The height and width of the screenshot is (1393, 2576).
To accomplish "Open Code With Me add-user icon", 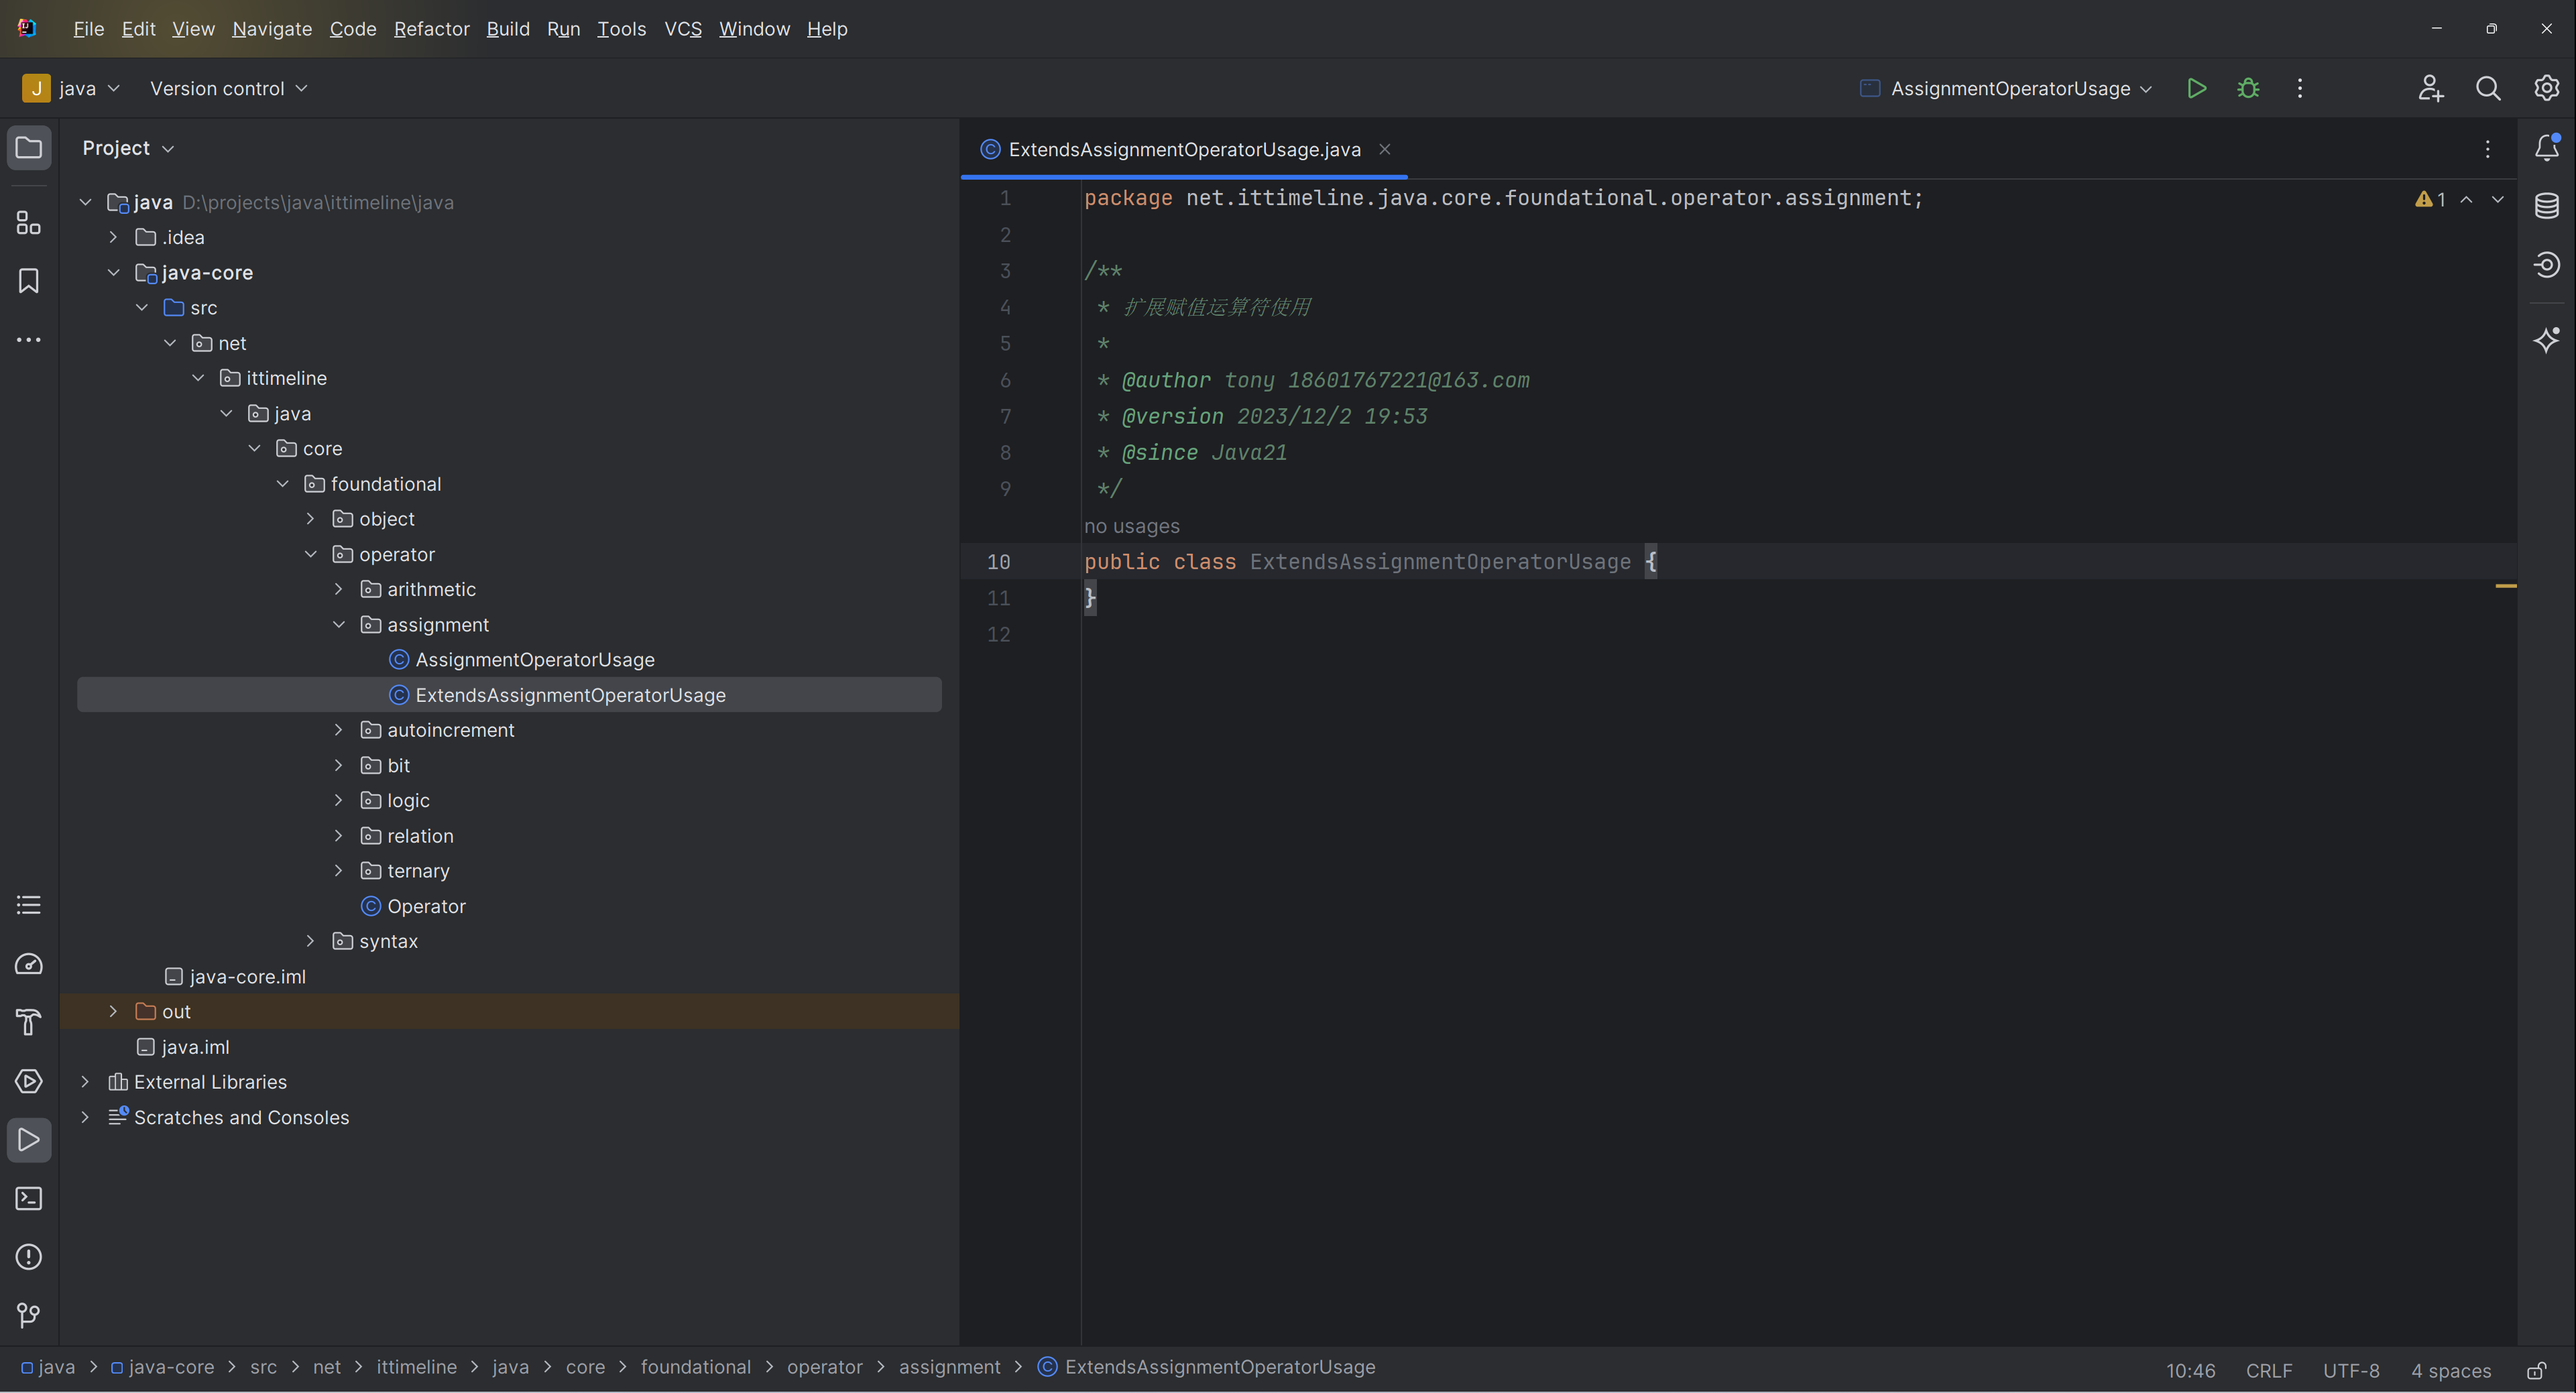I will pyautogui.click(x=2430, y=88).
